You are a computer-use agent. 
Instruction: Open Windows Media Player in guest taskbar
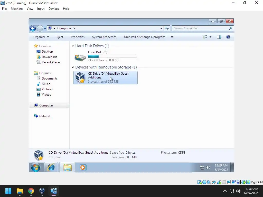(x=83, y=167)
